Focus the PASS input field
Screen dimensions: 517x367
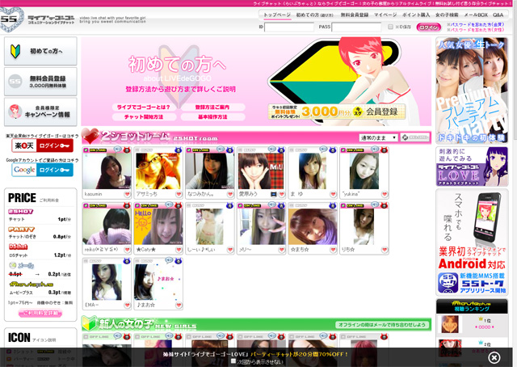pyautogui.click(x=356, y=27)
